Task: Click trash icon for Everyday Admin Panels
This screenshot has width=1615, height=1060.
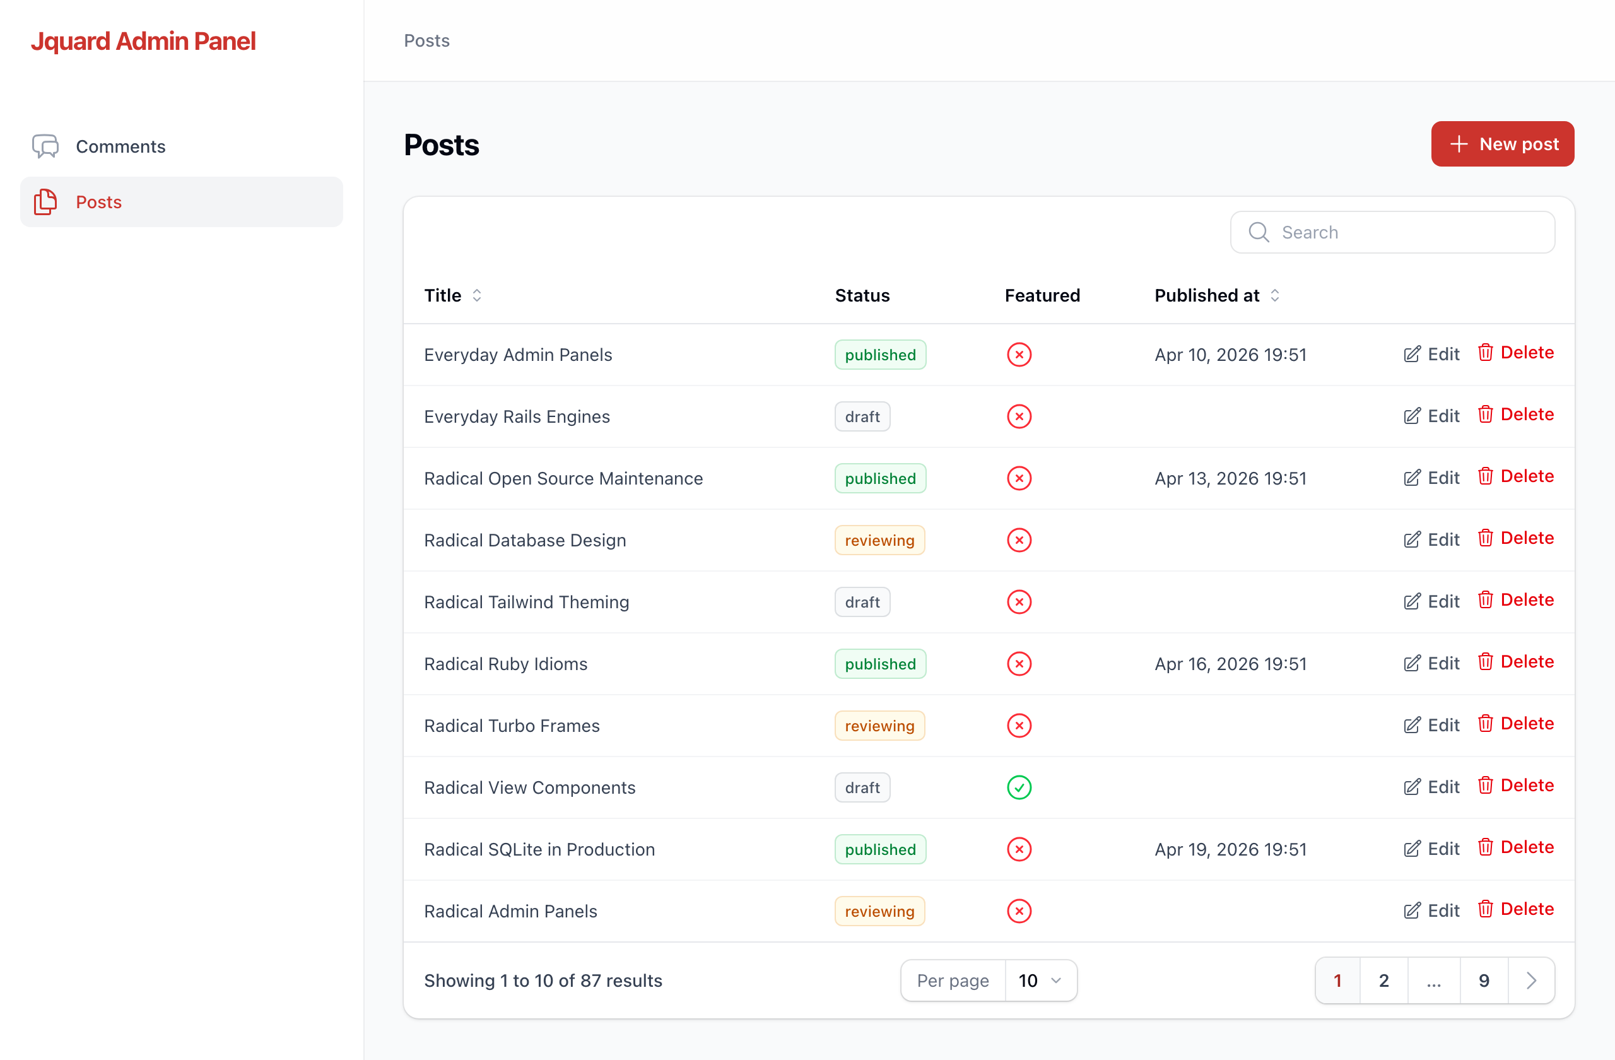Action: coord(1486,352)
